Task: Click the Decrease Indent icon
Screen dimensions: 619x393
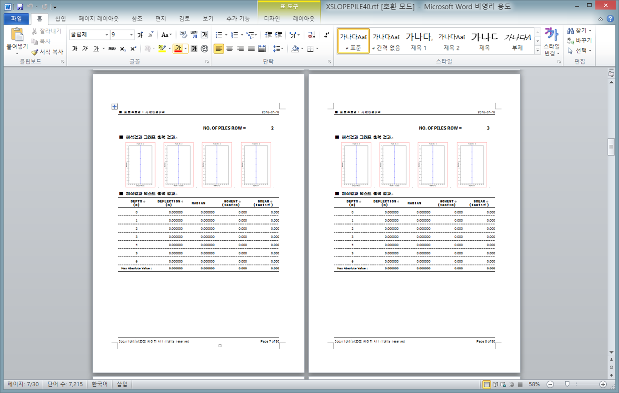Action: (268, 35)
